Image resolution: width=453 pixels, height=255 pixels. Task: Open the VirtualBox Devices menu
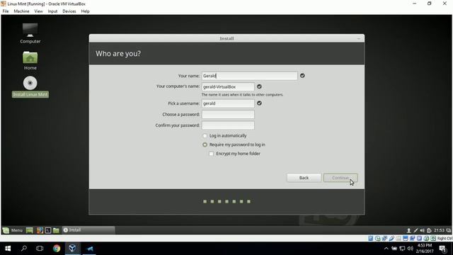(x=69, y=11)
